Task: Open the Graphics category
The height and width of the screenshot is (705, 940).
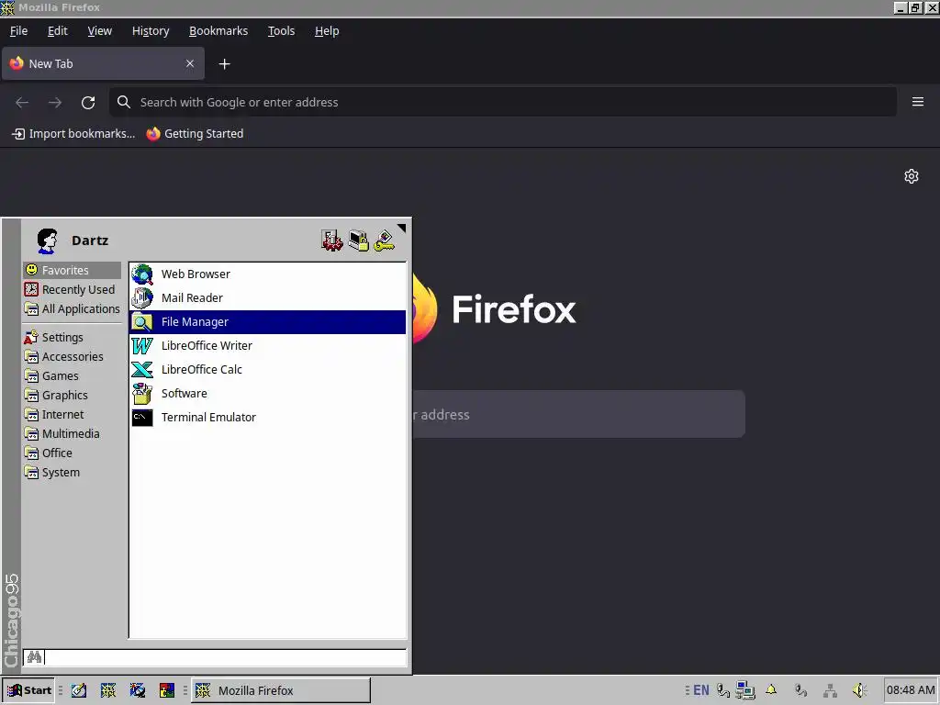Action: point(72,395)
